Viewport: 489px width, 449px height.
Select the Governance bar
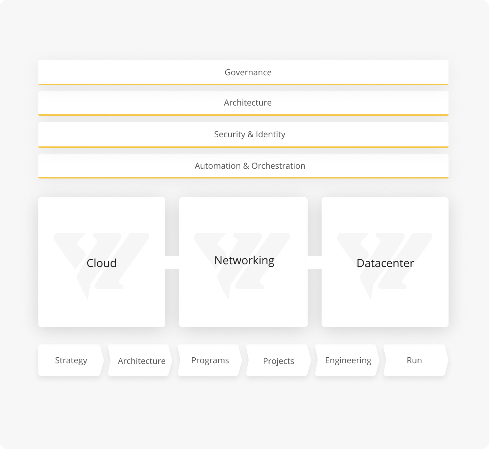pyautogui.click(x=243, y=73)
